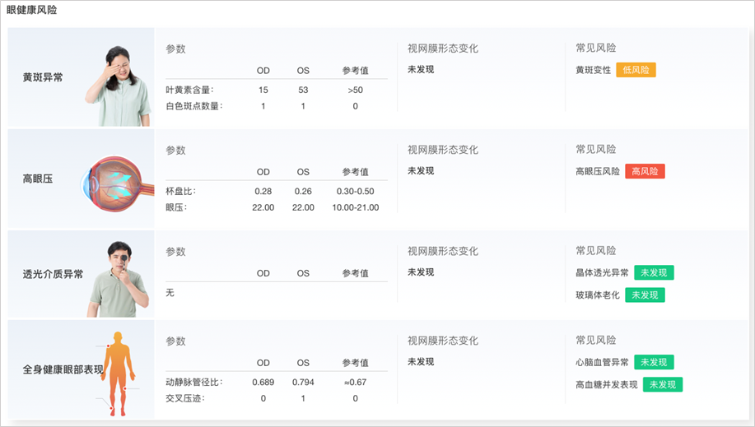Click 未发现 badge next to 玻璃体老化

tap(645, 295)
